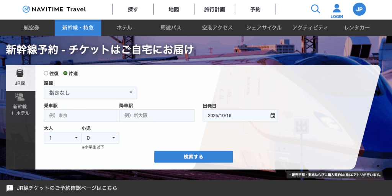392x196 pixels.
Task: Open the 探す menu in header
Action: (132, 9)
